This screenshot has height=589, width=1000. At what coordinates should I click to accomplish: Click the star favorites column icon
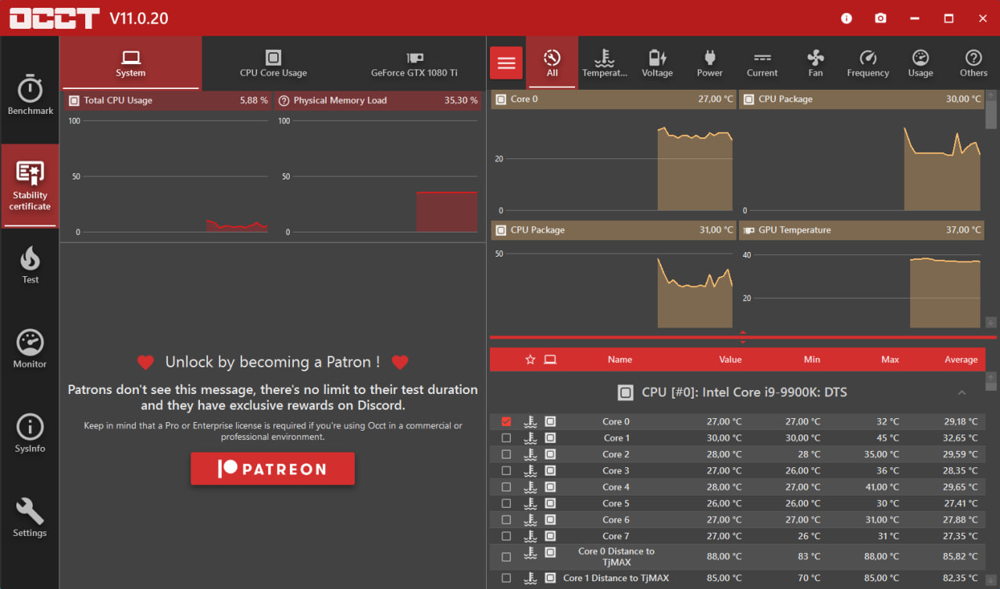click(x=530, y=360)
